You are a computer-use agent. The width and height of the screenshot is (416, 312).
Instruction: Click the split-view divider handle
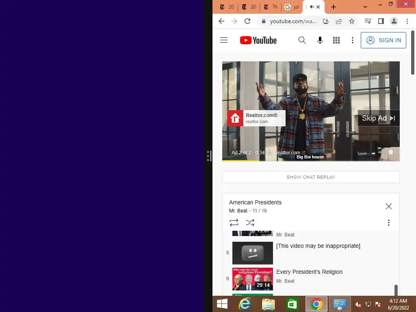[209, 156]
